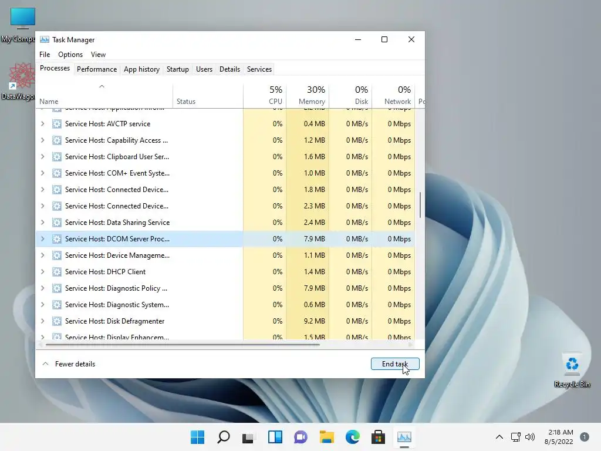
Task: Expand Service Host: DCOM Server Process
Action: pos(42,239)
